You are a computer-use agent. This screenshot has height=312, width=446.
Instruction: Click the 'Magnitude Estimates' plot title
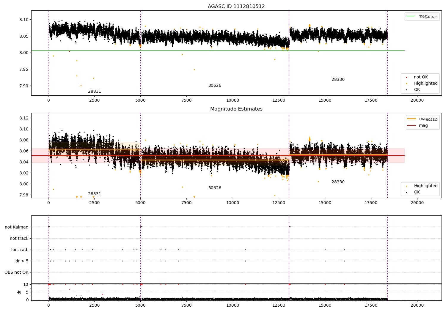(x=236, y=109)
